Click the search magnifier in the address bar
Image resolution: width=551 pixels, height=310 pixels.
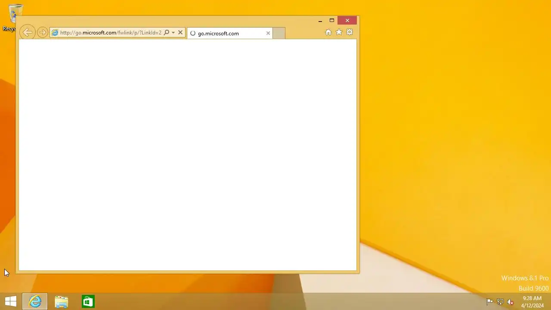pyautogui.click(x=167, y=33)
